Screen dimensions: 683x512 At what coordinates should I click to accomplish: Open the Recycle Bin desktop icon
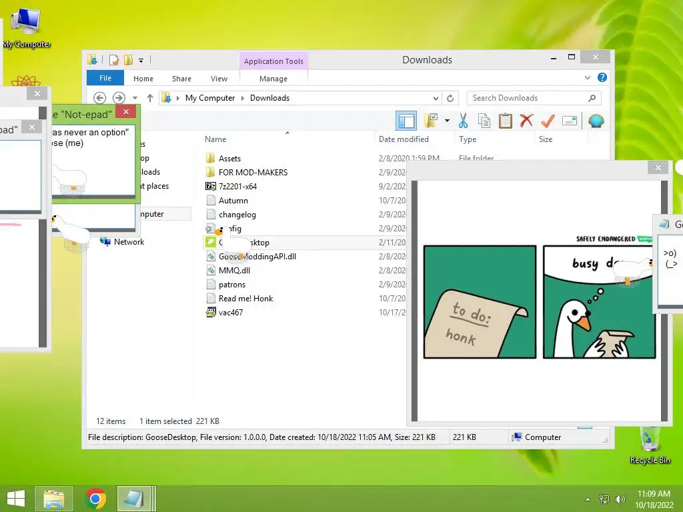650,445
